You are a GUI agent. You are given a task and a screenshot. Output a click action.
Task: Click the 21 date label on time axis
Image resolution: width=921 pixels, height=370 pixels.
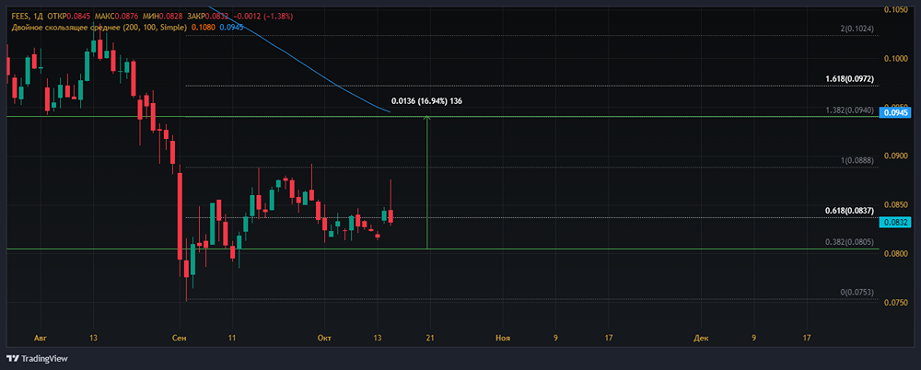[430, 338]
